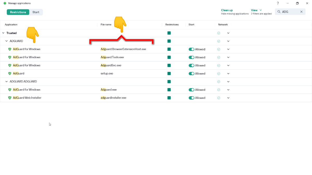Sort by the File name column header
This screenshot has width=312, height=175.
point(106,25)
